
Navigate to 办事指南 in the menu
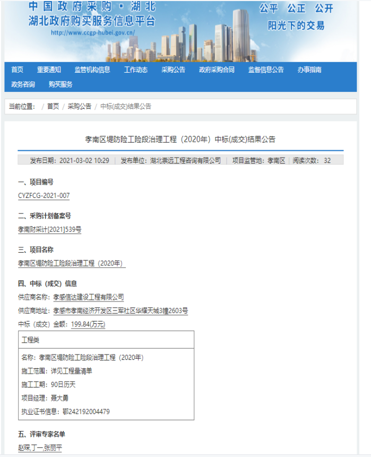pos(309,70)
